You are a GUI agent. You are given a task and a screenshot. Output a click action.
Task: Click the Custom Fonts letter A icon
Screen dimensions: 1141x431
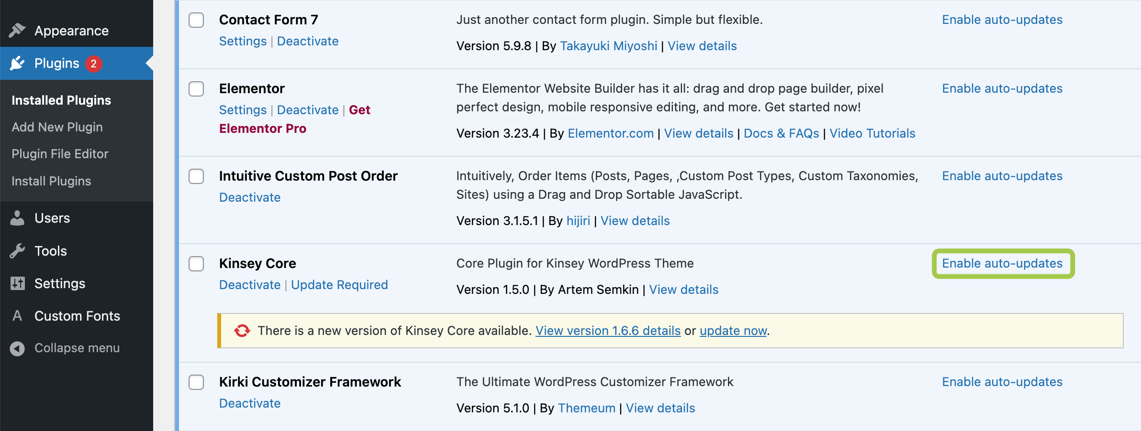click(x=17, y=316)
